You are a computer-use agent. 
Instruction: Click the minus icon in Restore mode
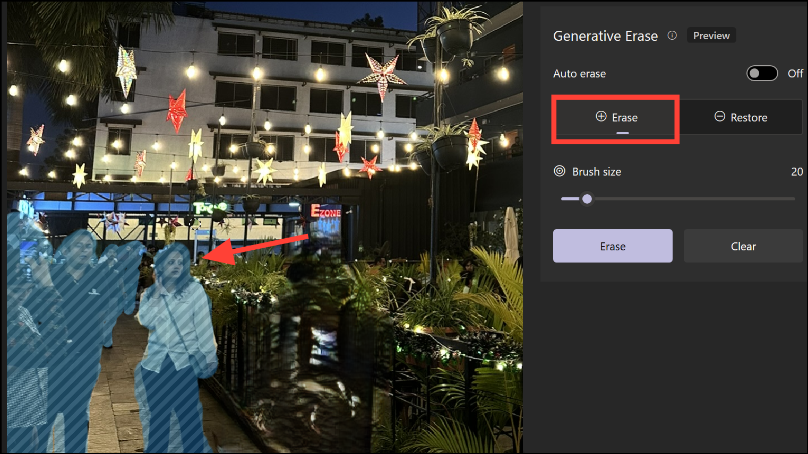(720, 117)
